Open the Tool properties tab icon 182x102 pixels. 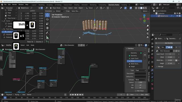(x=152, y=39)
